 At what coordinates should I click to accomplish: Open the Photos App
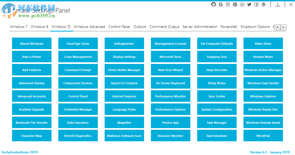click(x=170, y=122)
